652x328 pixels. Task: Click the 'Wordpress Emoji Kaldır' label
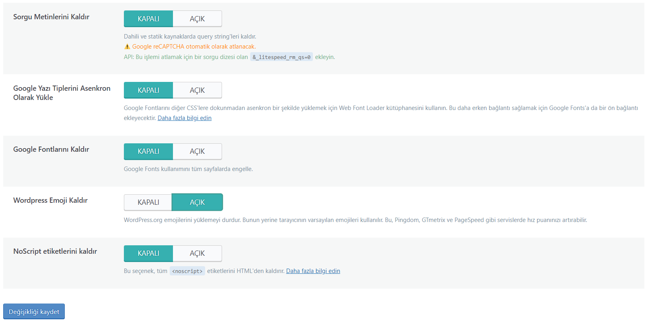[x=50, y=200]
